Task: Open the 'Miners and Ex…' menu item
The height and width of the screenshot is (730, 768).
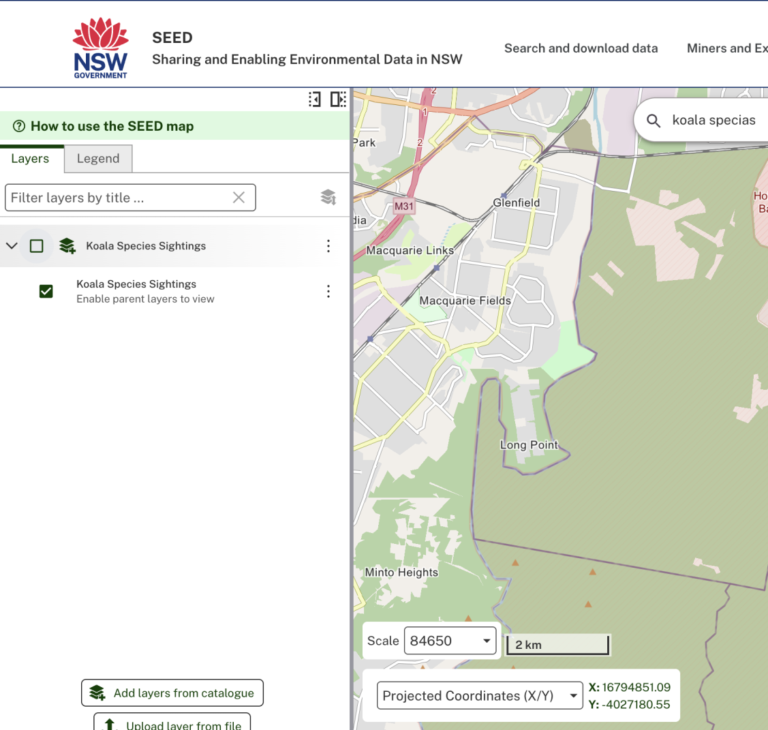Action: 727,48
